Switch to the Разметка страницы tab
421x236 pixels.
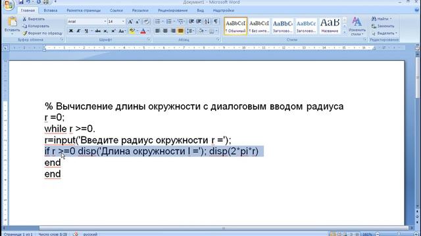[x=84, y=10]
